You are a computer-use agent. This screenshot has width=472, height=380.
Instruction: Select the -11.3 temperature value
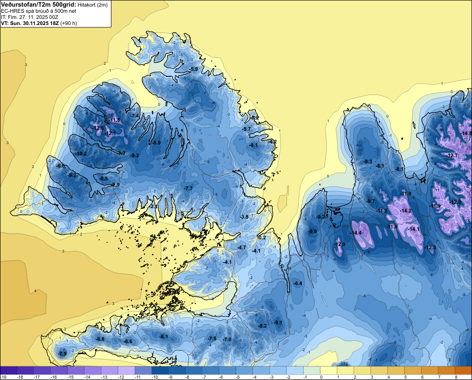(381, 211)
